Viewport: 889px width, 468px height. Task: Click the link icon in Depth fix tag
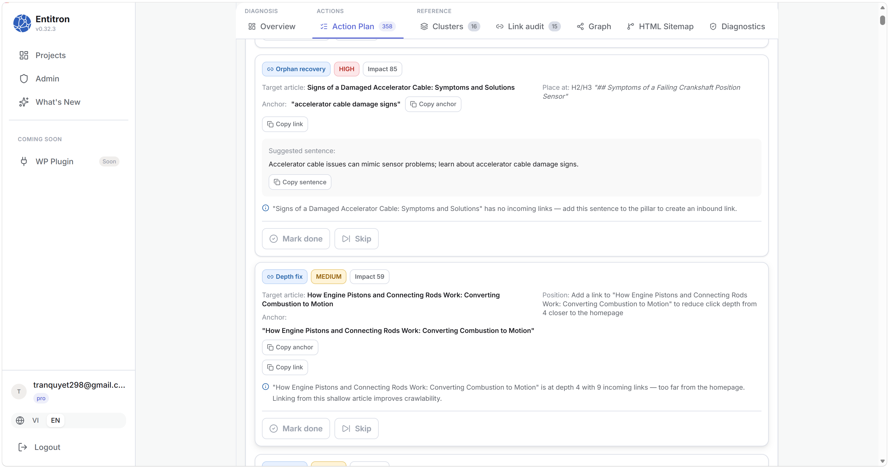(270, 277)
